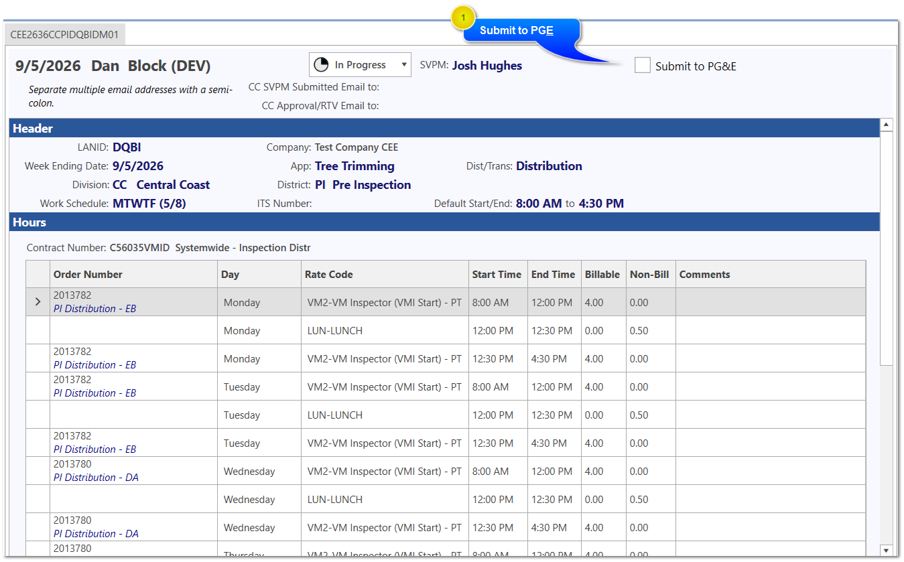904x562 pixels.
Task: Click Monday LUN-LUNCH rate code cell
Action: pos(385,331)
